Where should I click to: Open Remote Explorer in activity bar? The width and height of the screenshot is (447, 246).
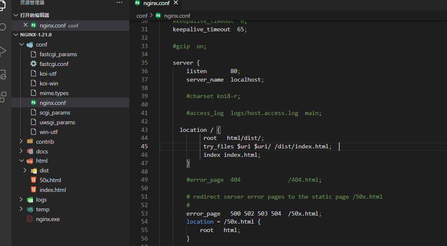(x=3, y=75)
